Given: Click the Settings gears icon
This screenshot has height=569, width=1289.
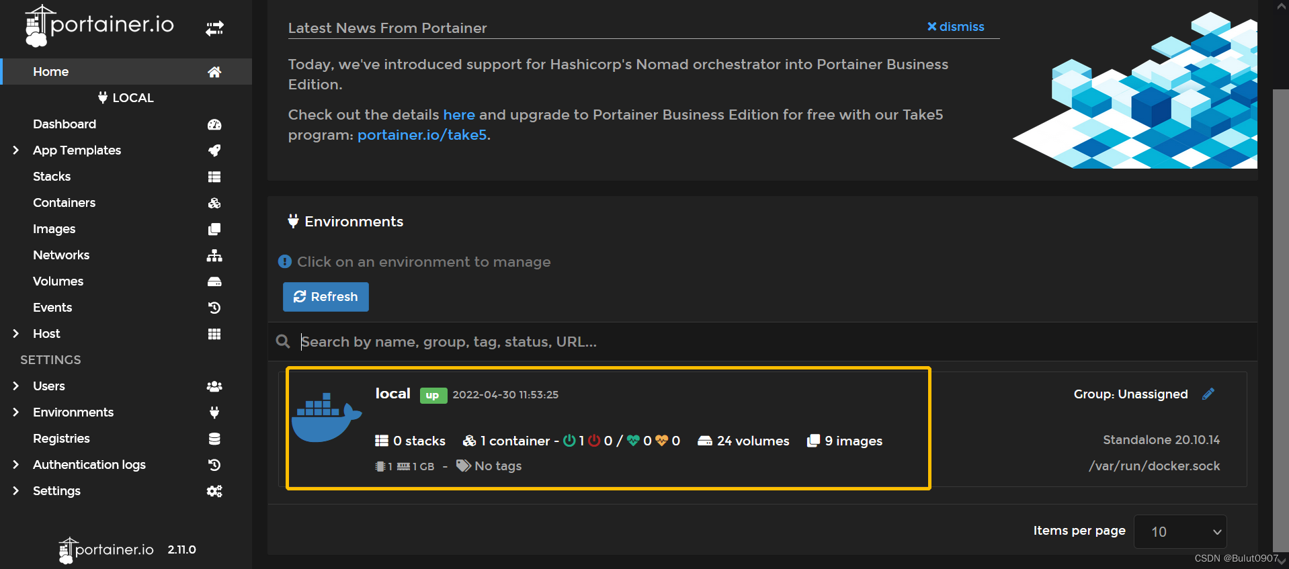Looking at the screenshot, I should [x=214, y=491].
